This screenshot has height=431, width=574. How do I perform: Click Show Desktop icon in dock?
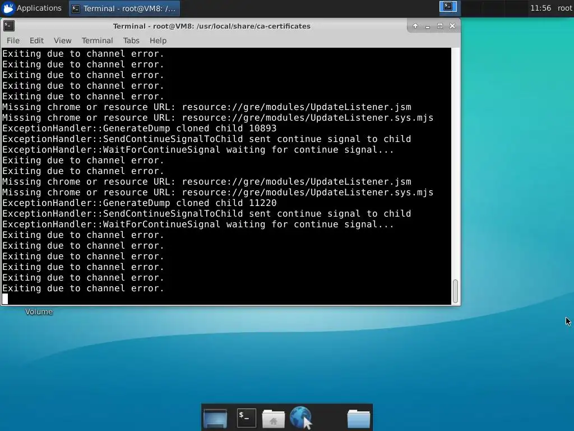pyautogui.click(x=215, y=418)
